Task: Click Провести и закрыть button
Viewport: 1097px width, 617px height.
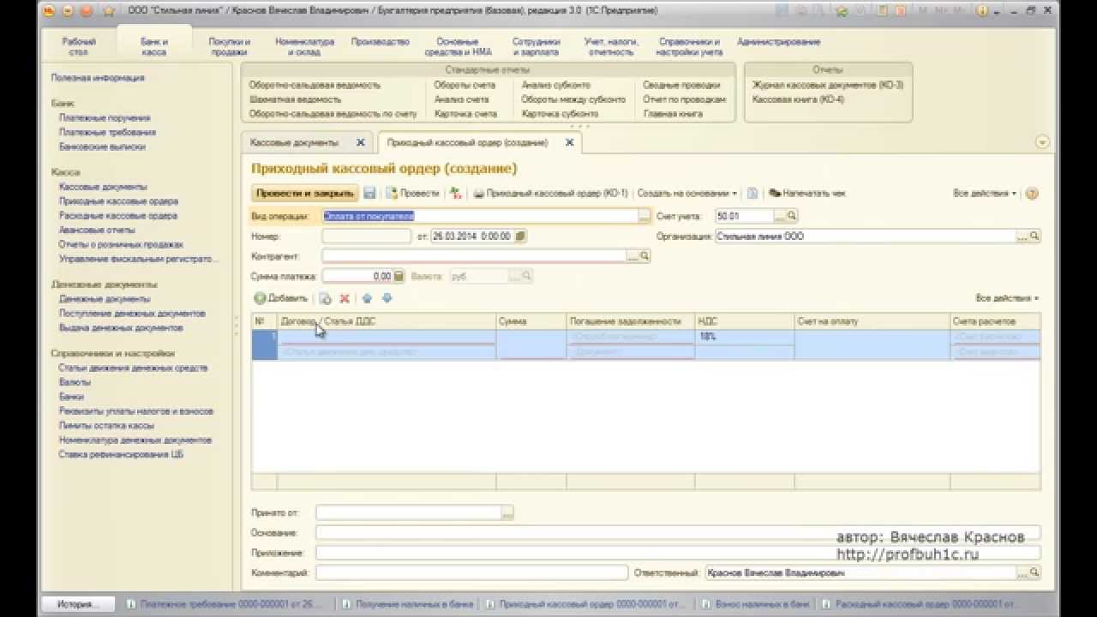Action: pos(304,194)
